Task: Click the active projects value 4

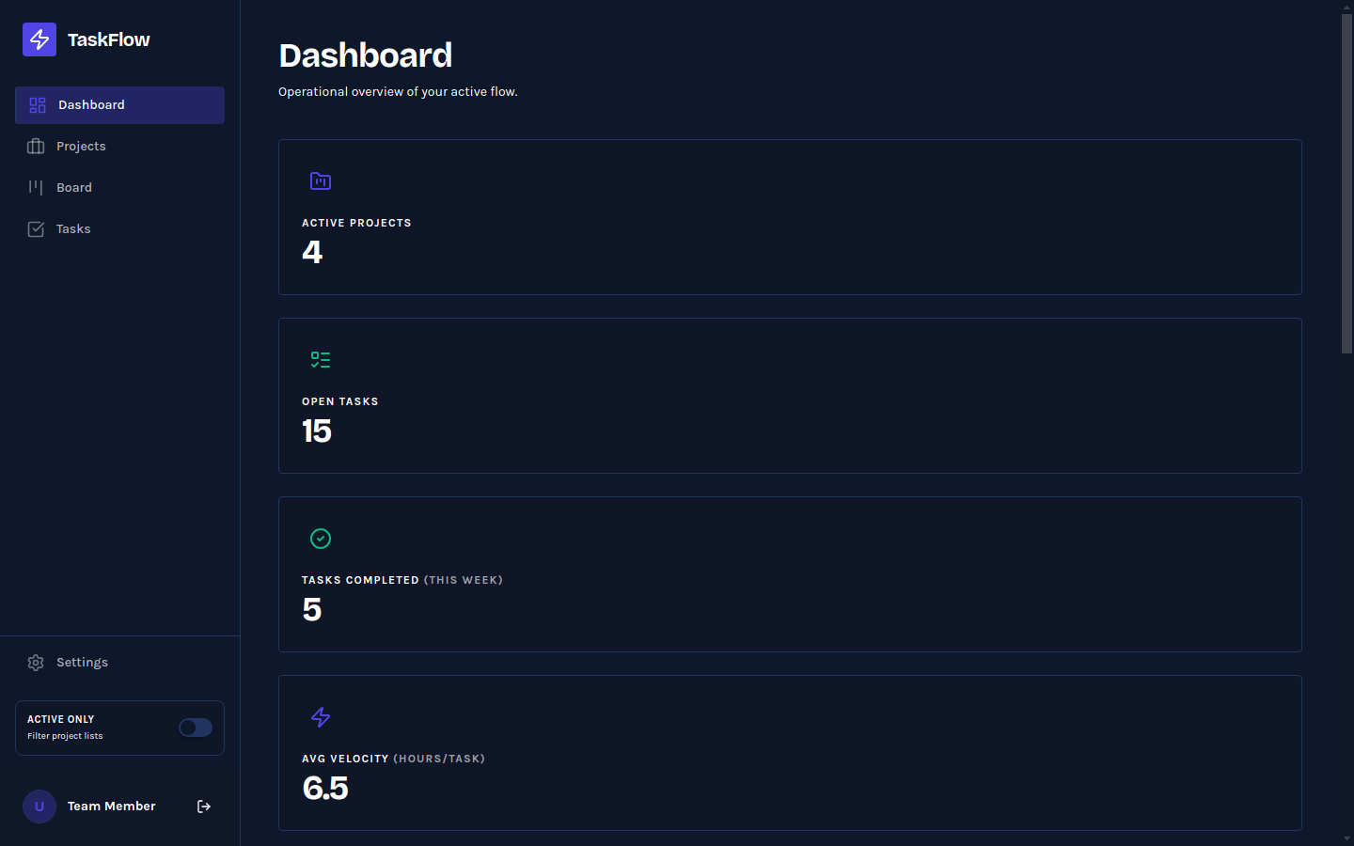Action: (x=312, y=252)
